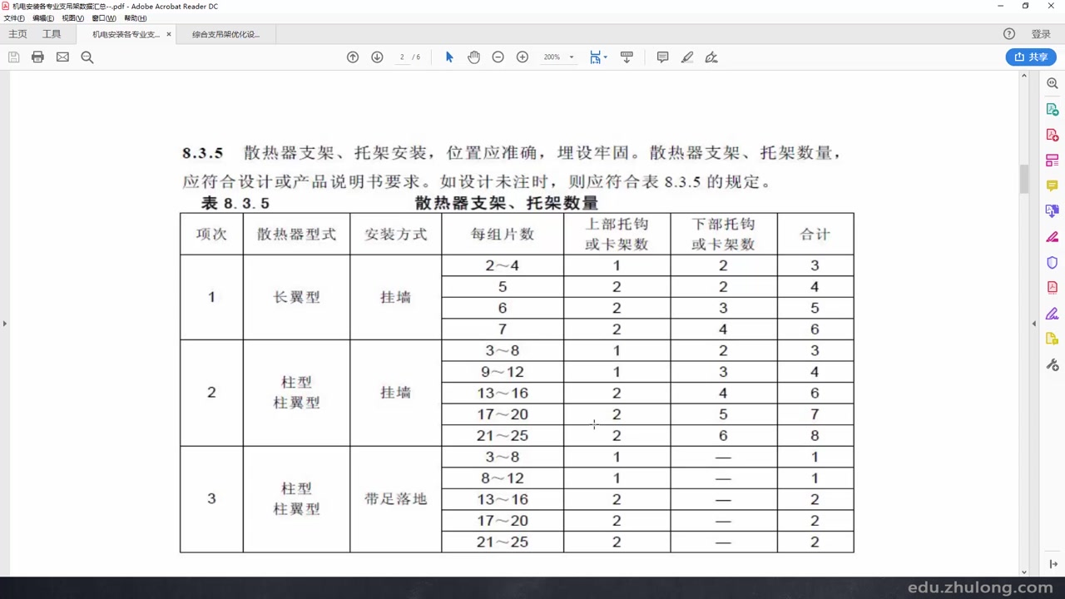The width and height of the screenshot is (1065, 599).
Task: Restore down the Acrobat window
Action: tap(1025, 6)
